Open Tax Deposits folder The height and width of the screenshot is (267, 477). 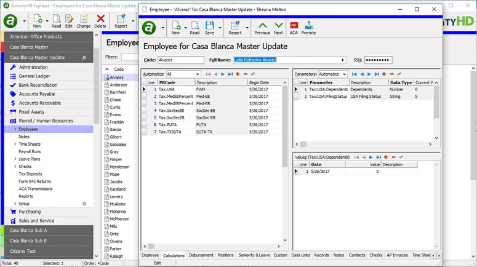pyautogui.click(x=30, y=174)
